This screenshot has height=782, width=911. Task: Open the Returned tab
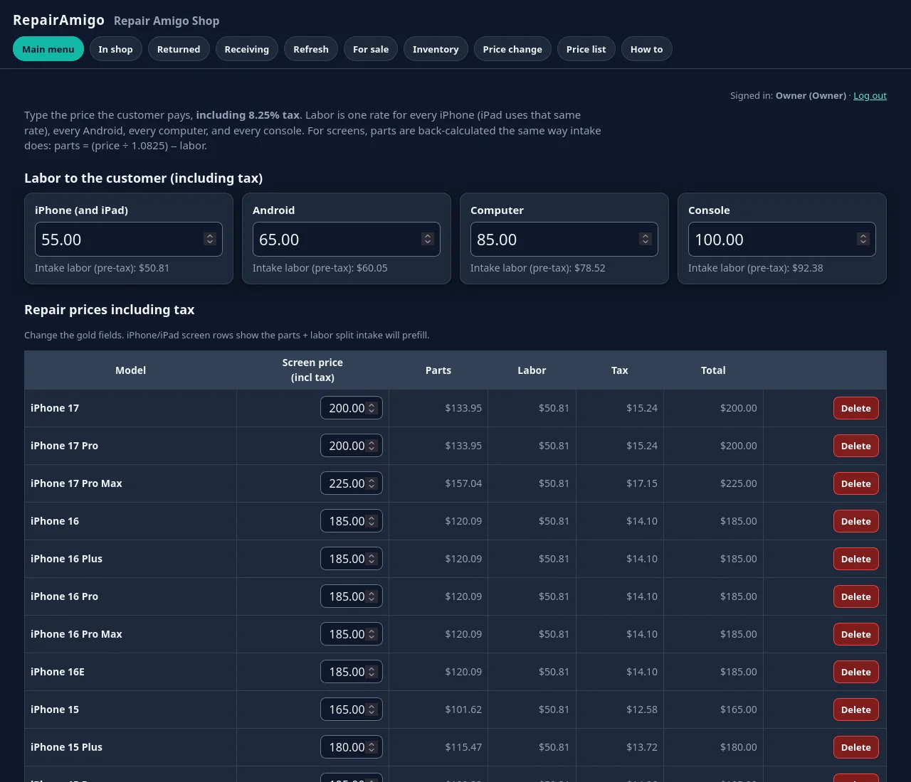[x=179, y=49]
